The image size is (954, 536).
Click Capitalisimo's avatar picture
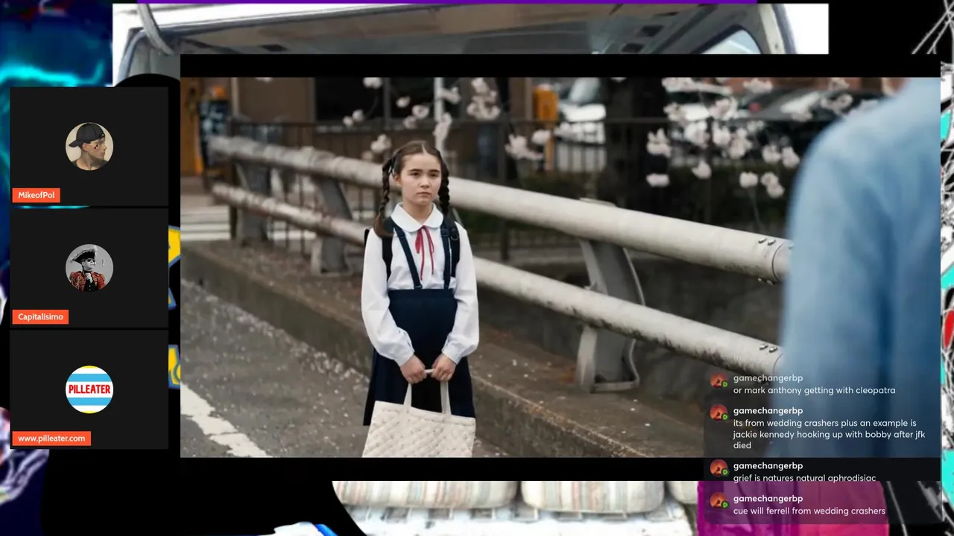click(x=89, y=268)
